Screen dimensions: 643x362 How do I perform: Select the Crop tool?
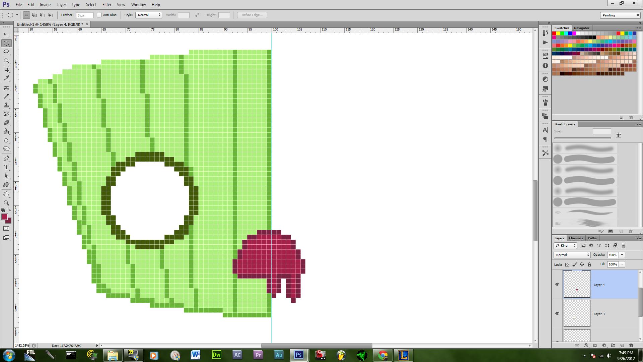tap(6, 69)
